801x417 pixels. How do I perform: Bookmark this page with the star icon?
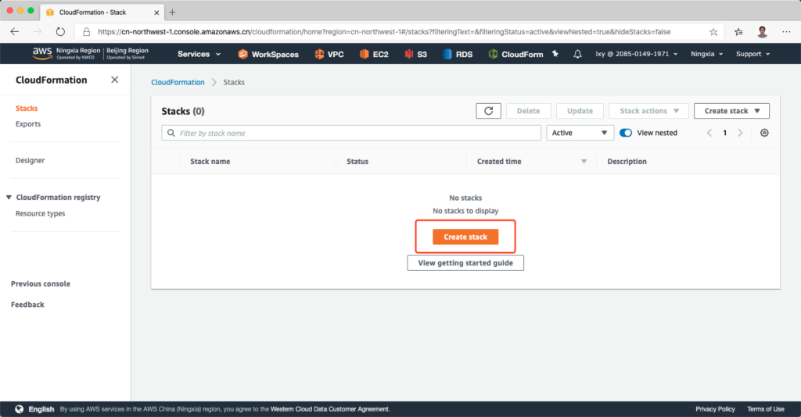point(713,32)
